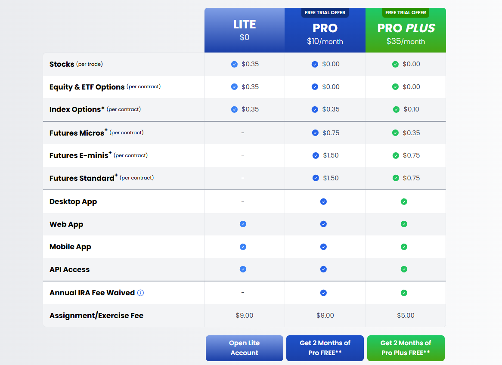Image resolution: width=502 pixels, height=365 pixels.
Task: Click the $5.00 Assignment/Exercise Fee value
Action: 406,316
